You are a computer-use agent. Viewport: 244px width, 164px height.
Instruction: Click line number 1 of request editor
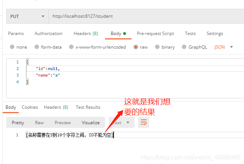[17, 62]
